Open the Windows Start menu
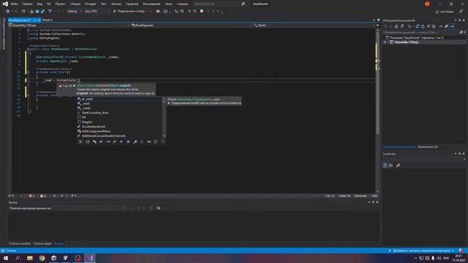 pos(6,258)
